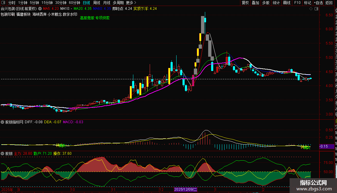This screenshot has height=193, width=337.
Task: Expand the 股朋指标网 MACD indicator dropdown
Action: pos(2,122)
